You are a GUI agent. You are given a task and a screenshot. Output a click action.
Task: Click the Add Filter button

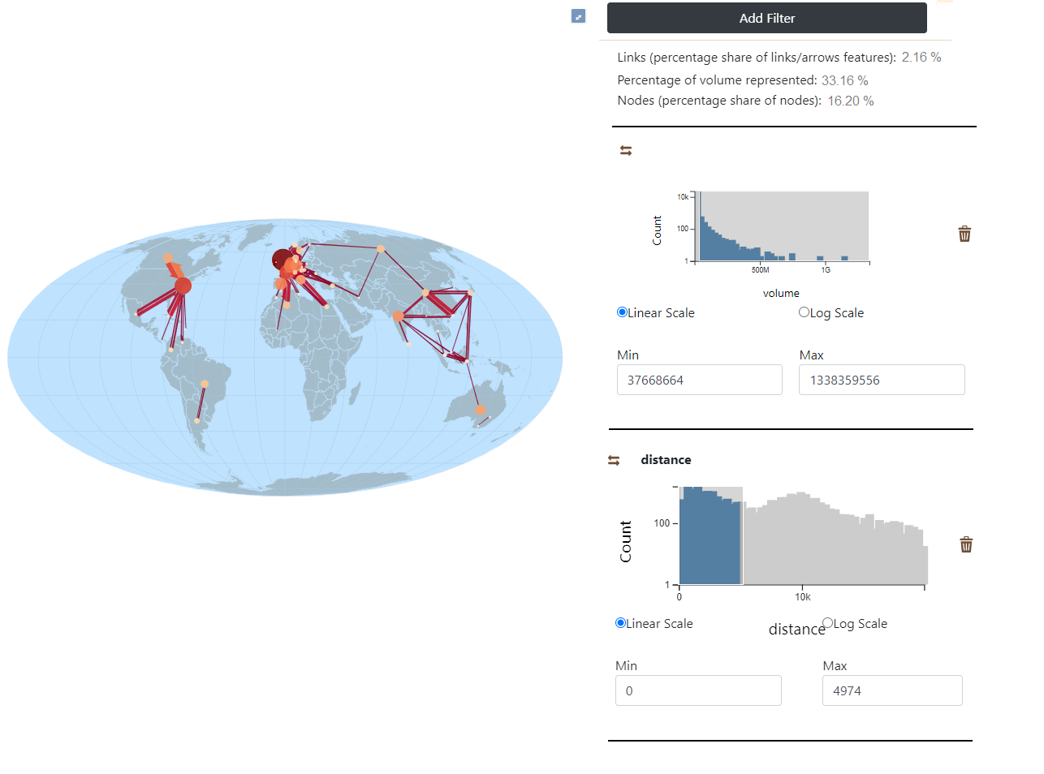pyautogui.click(x=767, y=18)
